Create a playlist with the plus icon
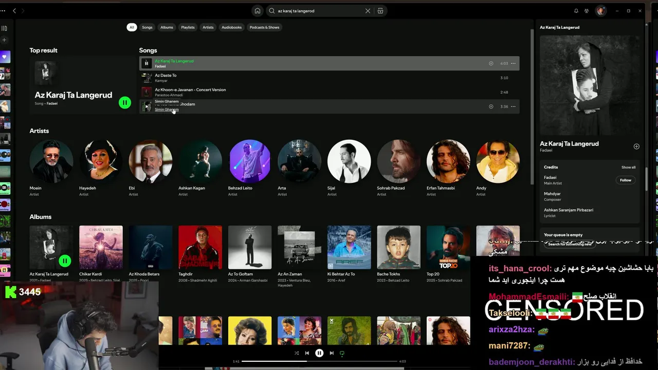 coord(4,40)
